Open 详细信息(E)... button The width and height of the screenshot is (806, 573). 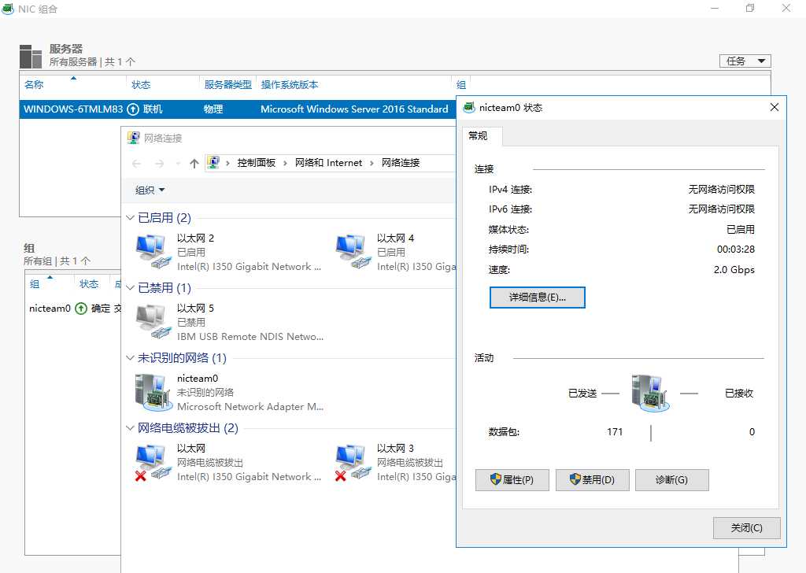[537, 298]
